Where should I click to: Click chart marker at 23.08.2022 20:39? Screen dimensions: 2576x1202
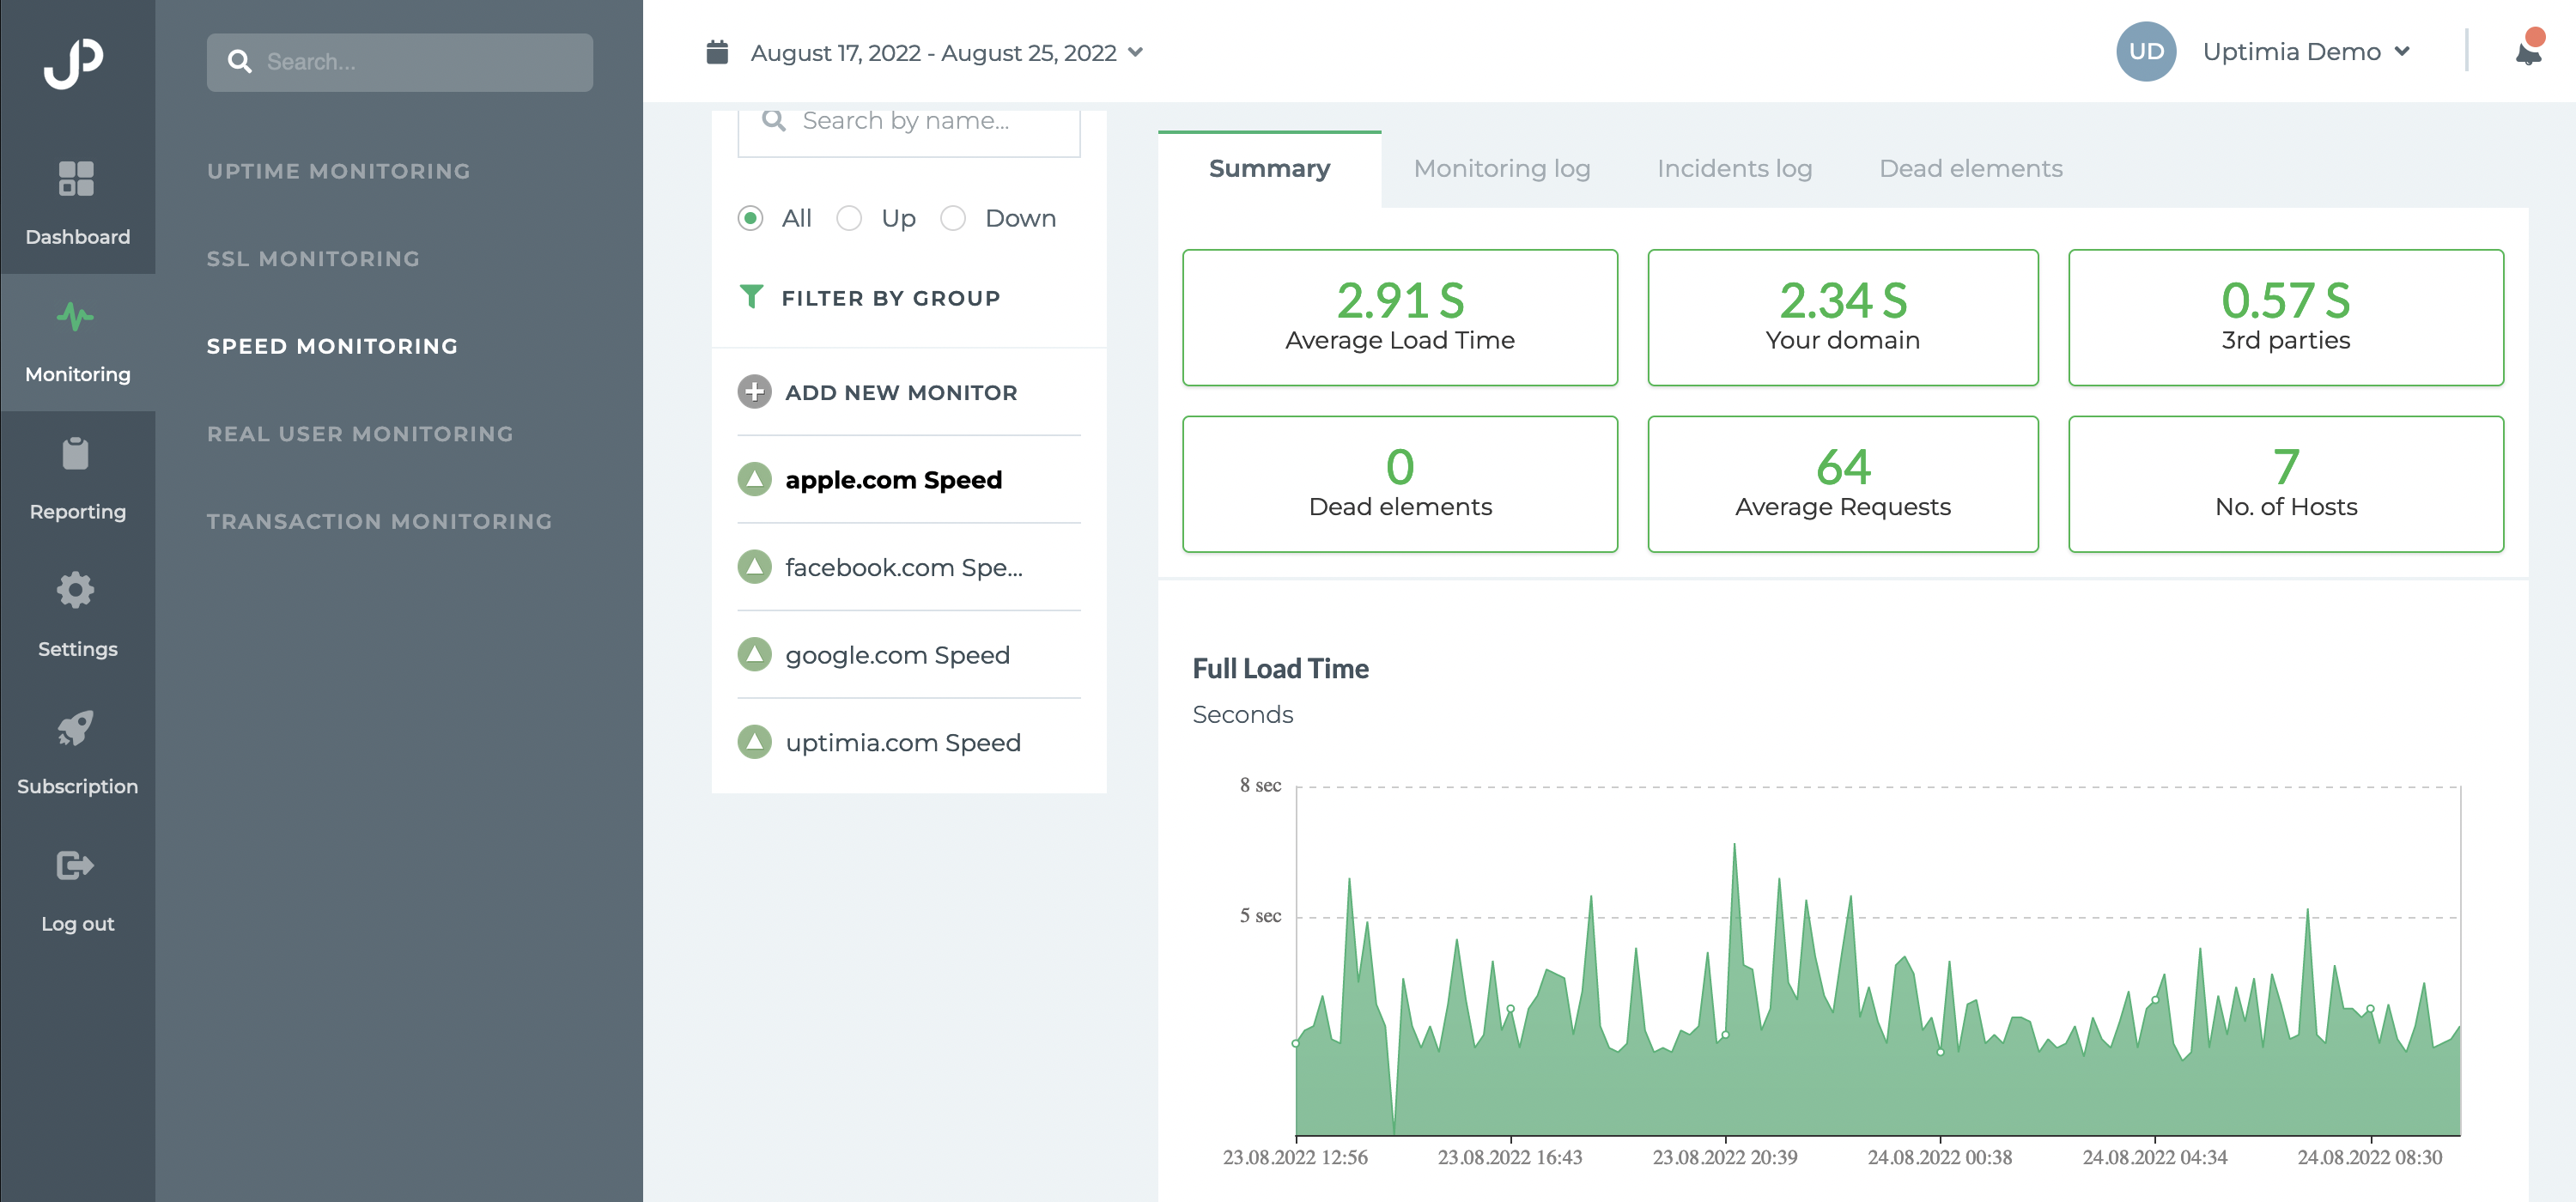tap(1725, 1035)
